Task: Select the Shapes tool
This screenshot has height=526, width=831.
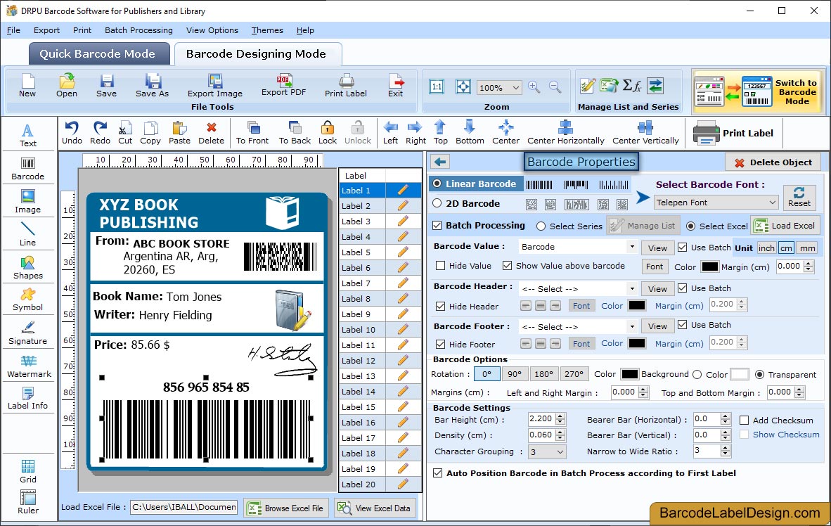Action: pos(27,268)
